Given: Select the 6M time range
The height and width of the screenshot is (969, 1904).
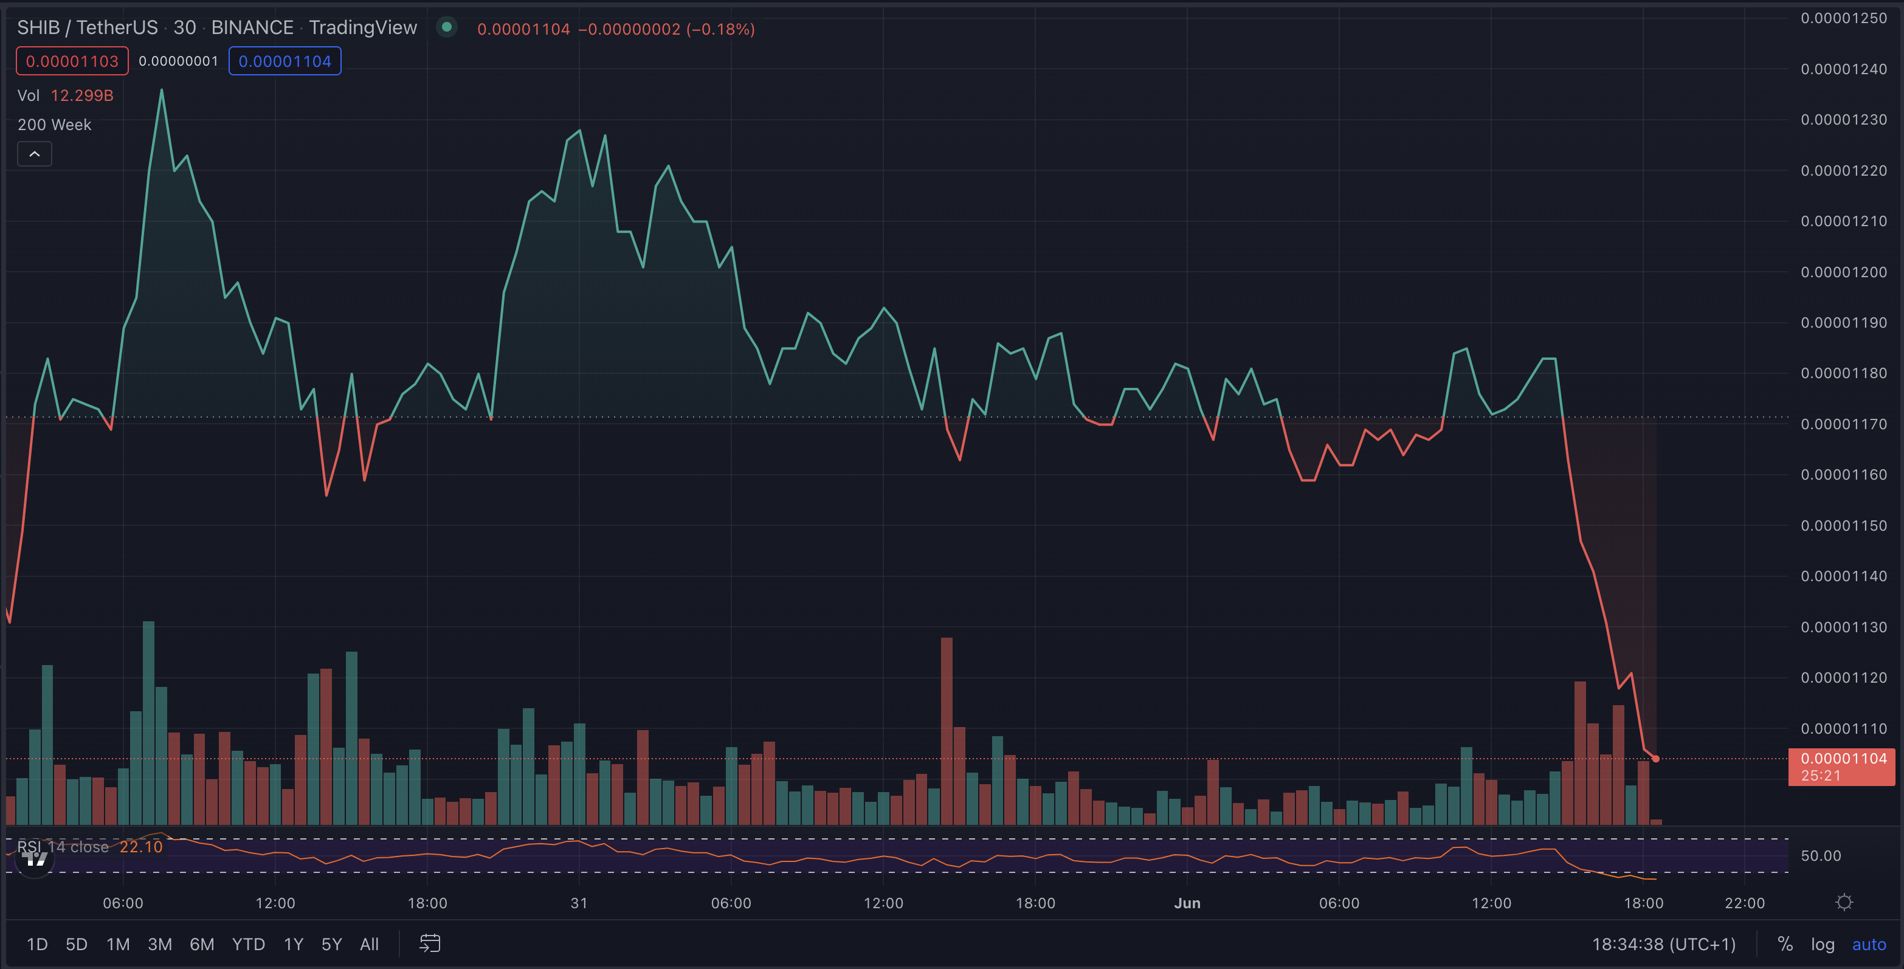Looking at the screenshot, I should [202, 945].
